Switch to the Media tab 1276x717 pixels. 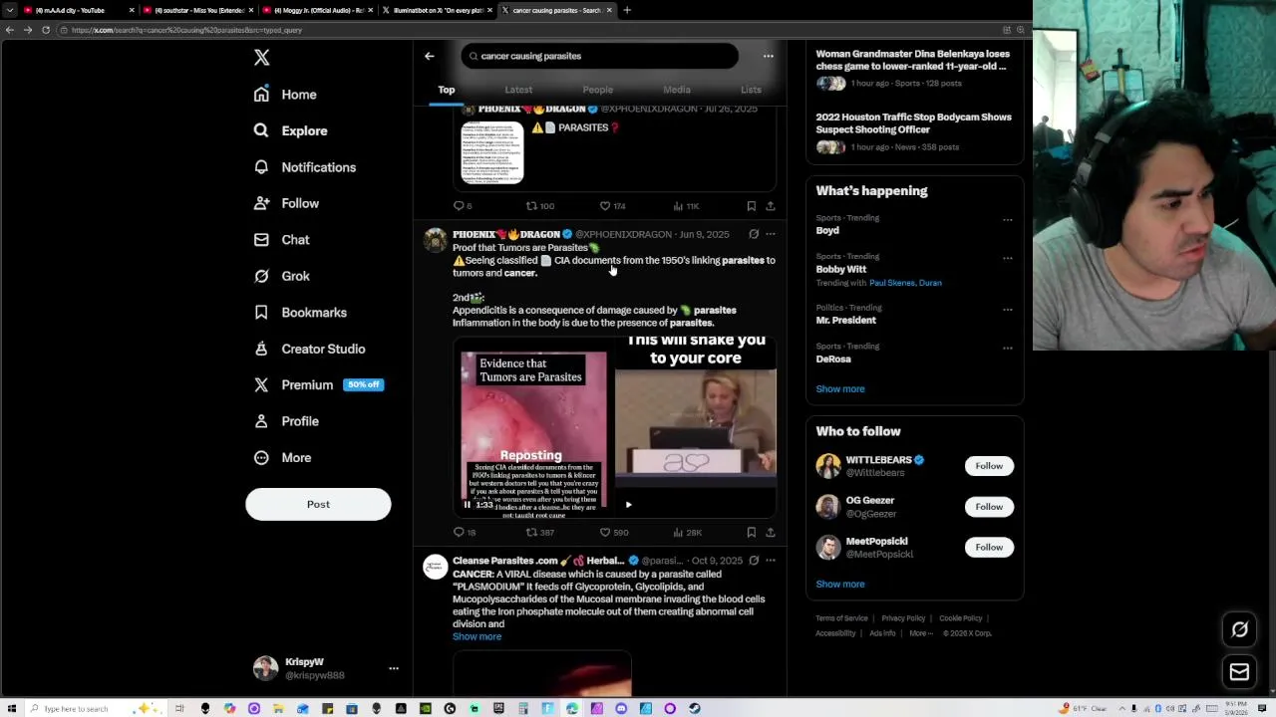click(x=677, y=90)
